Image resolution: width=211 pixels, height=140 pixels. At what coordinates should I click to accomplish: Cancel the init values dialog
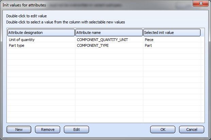pyautogui.click(x=191, y=129)
